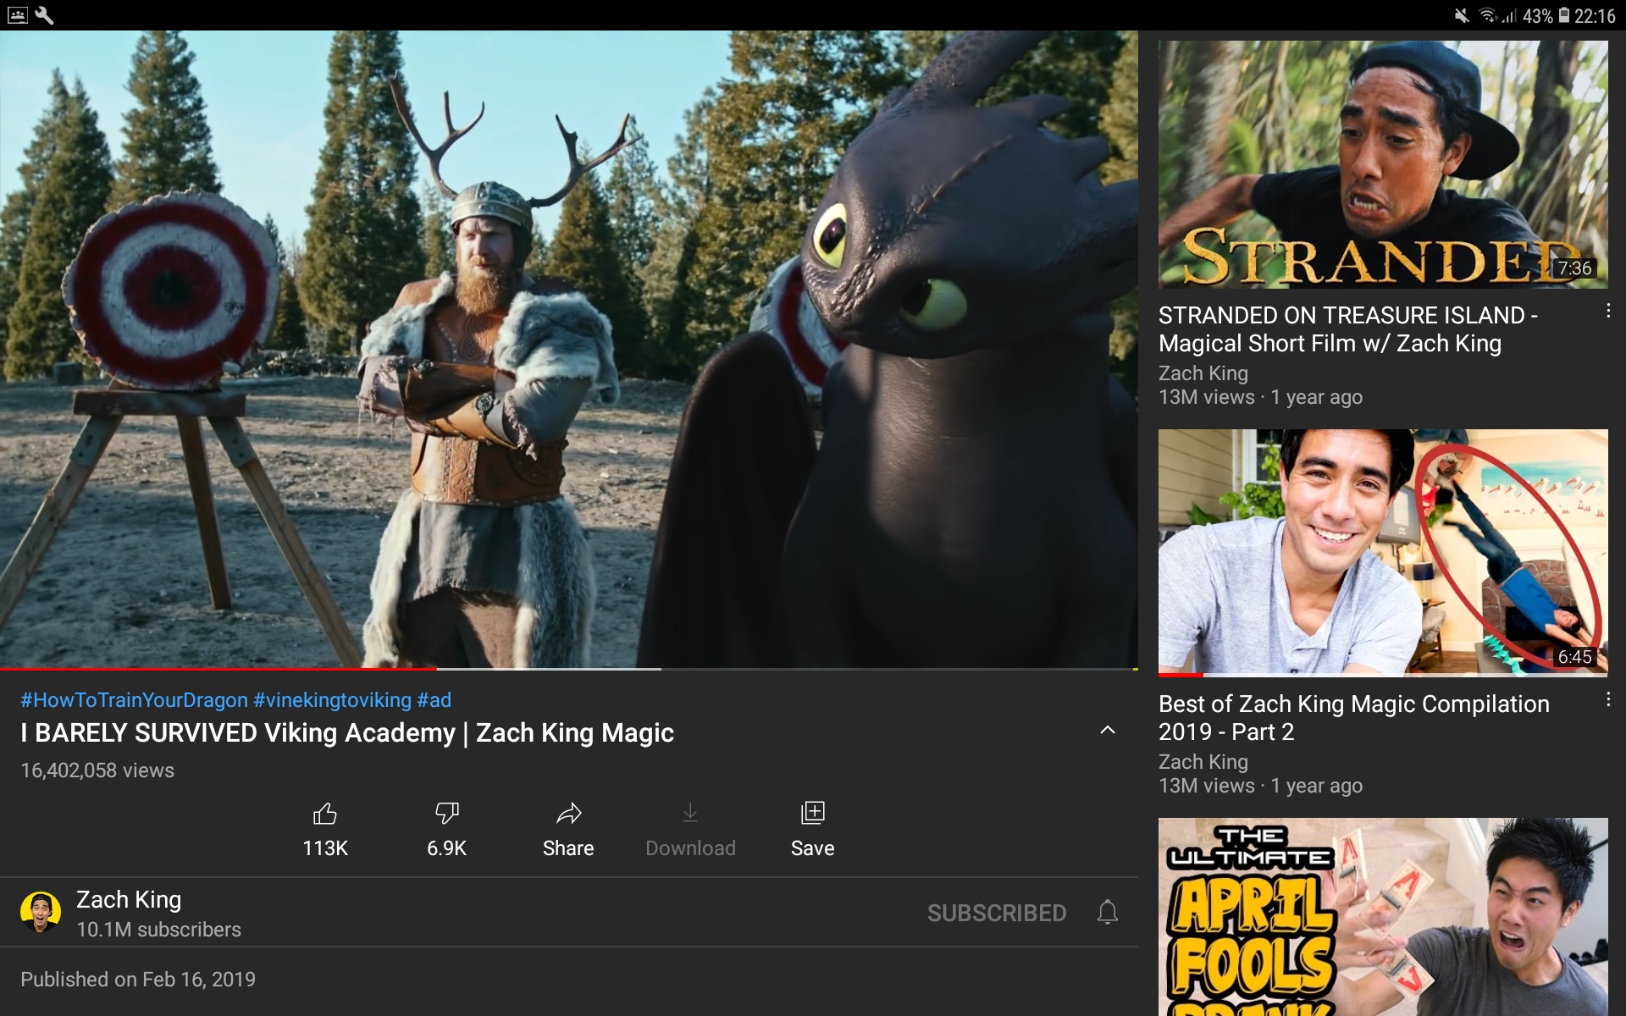Screen dimensions: 1626x1016
Task: Open the Best of Zach King Magic thumbnail
Action: coord(1383,553)
